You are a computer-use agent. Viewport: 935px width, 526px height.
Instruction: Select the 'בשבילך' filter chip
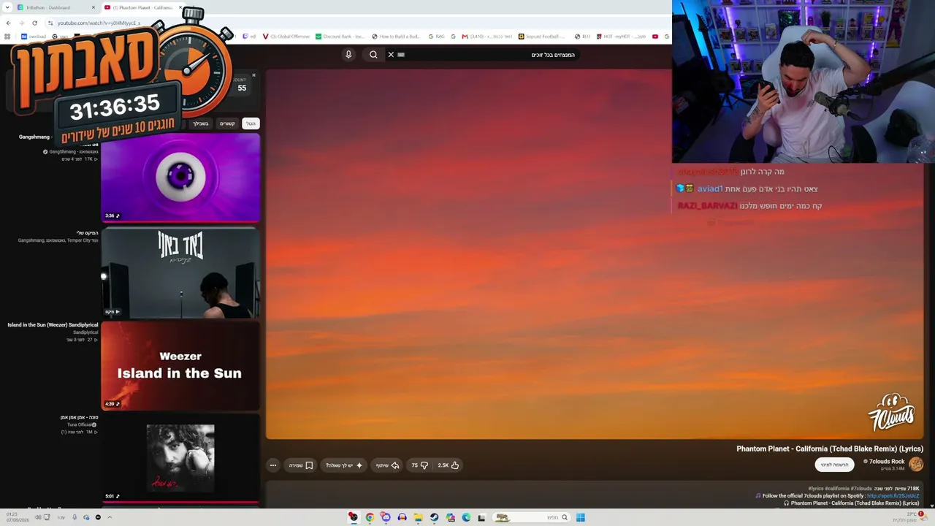click(201, 123)
